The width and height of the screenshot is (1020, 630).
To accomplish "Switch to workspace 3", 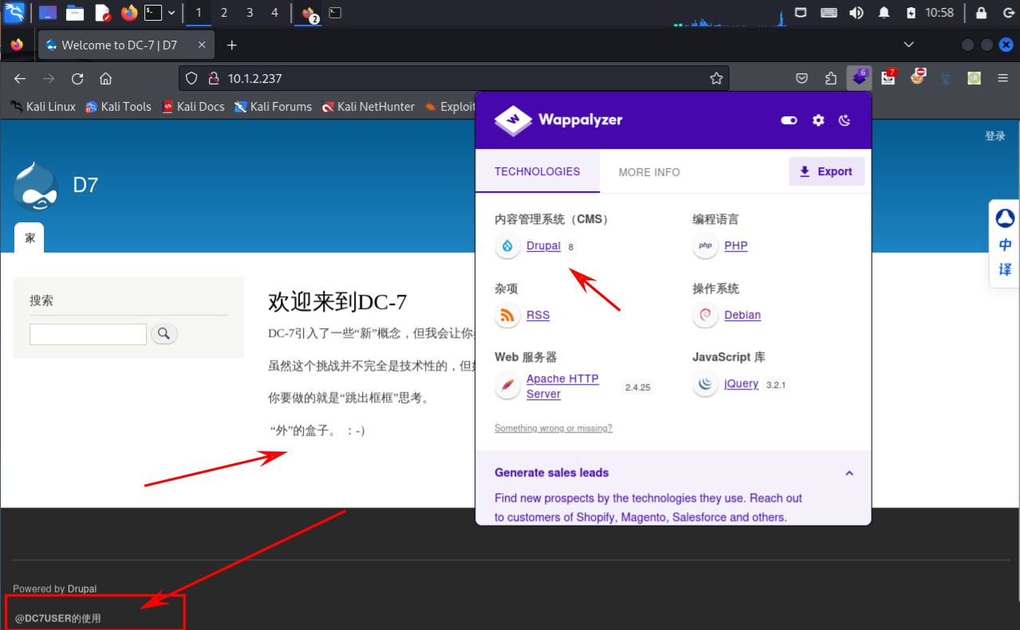I will tap(250, 13).
